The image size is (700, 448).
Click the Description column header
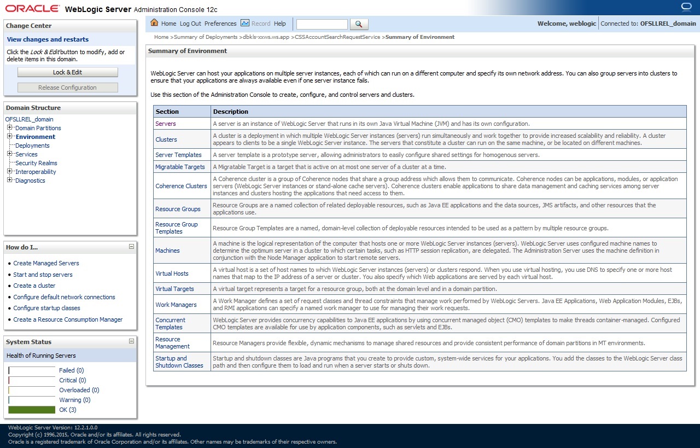click(449, 112)
